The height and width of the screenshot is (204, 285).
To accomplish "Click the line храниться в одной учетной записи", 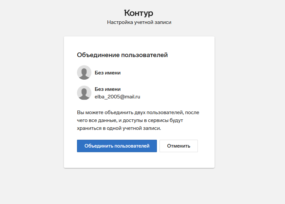I will click(119, 128).
